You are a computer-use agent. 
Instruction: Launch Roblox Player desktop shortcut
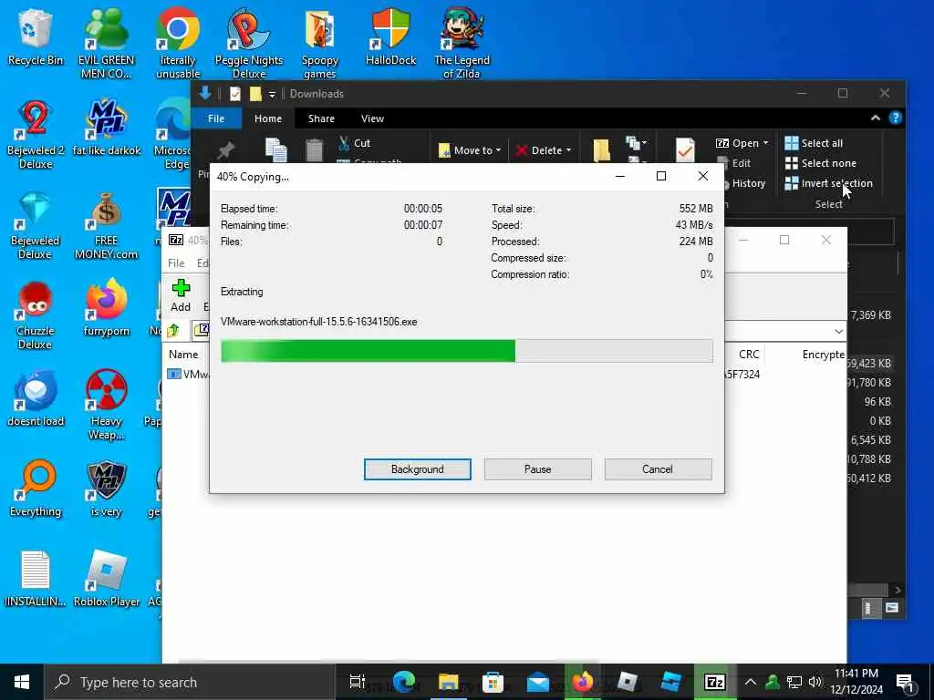pyautogui.click(x=106, y=579)
